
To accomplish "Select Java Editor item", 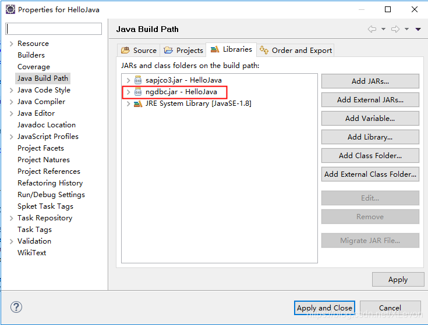I will pyautogui.click(x=36, y=113).
